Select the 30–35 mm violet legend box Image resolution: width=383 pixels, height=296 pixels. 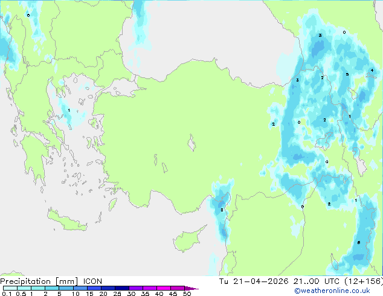click(135, 288)
